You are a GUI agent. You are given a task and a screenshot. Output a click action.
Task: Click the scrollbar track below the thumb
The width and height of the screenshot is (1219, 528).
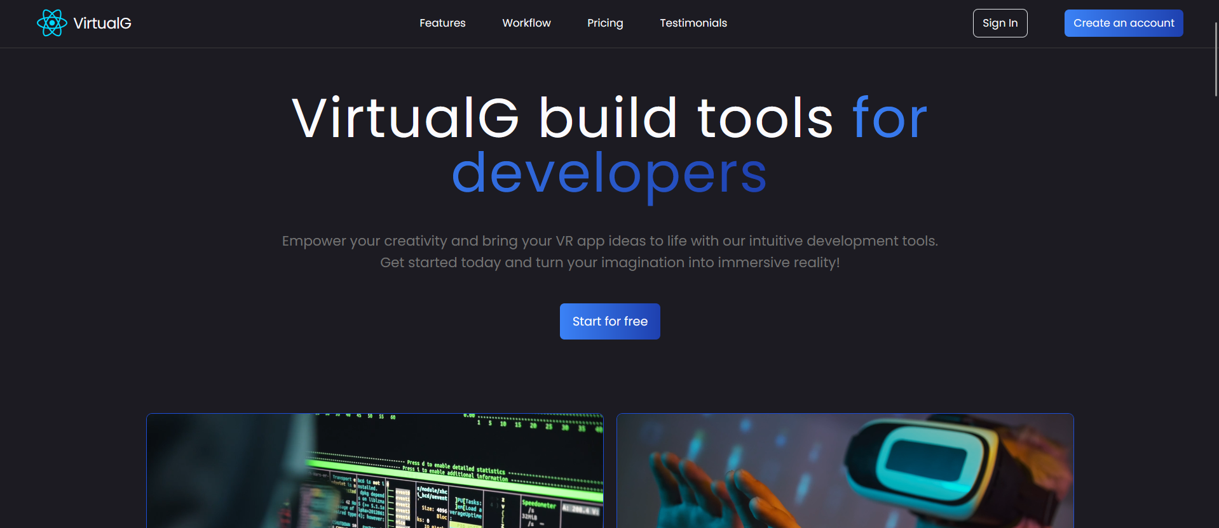(1216, 317)
